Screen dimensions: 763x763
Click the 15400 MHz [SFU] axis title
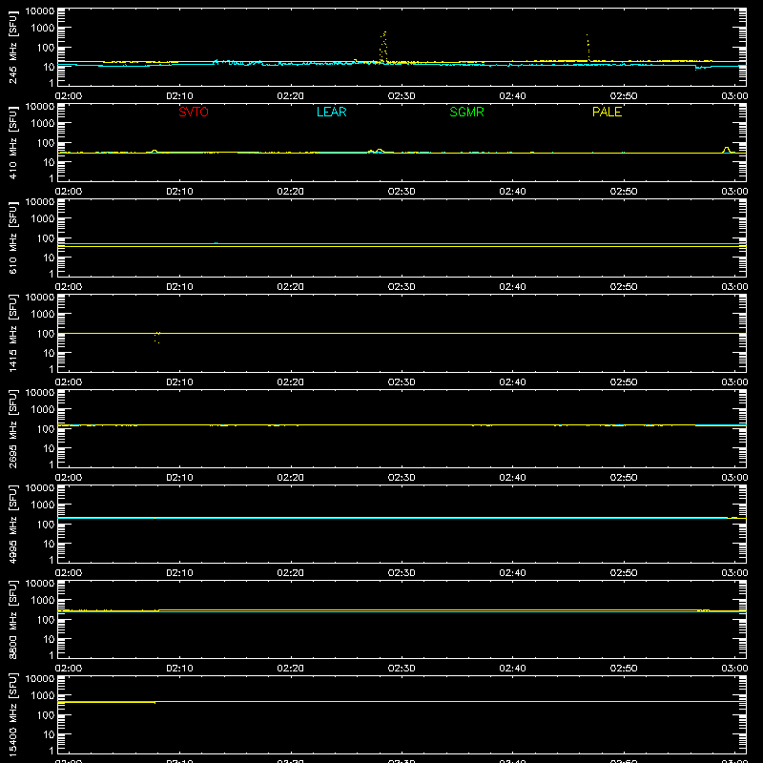point(12,714)
